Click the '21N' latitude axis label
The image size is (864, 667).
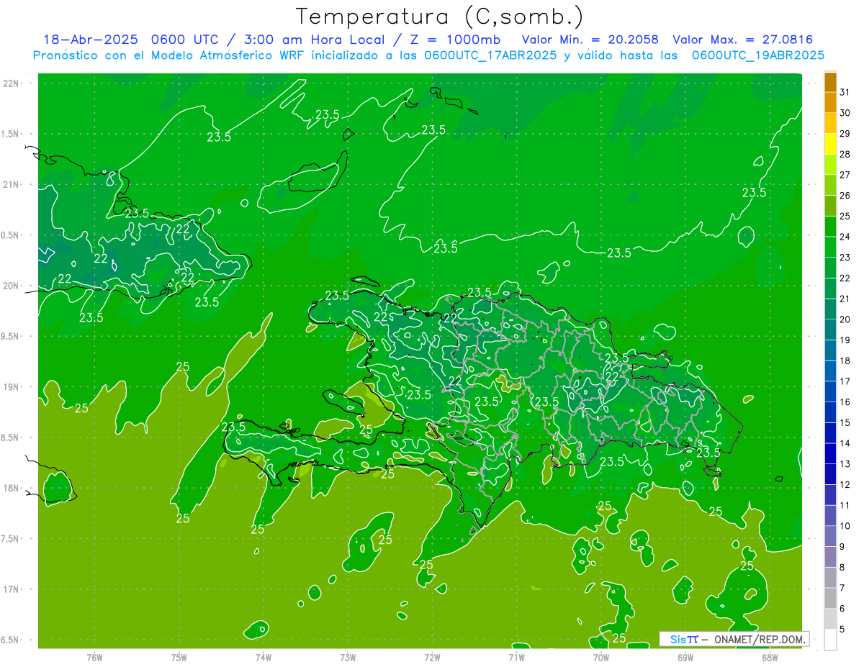click(x=10, y=184)
